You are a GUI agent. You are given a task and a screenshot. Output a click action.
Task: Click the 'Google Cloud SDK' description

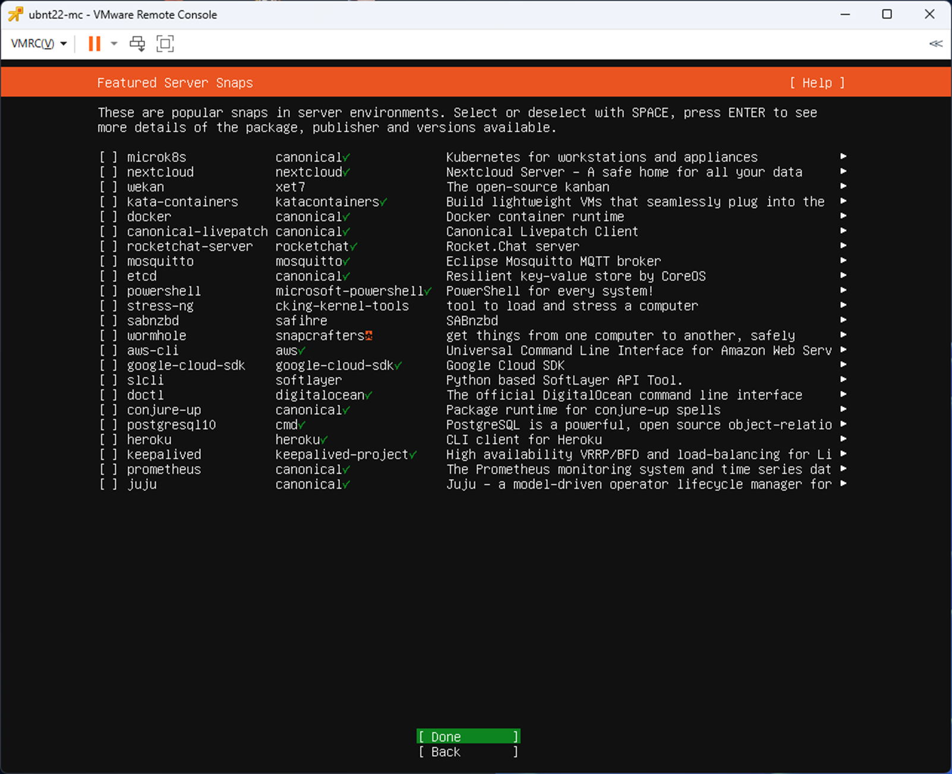tap(505, 365)
